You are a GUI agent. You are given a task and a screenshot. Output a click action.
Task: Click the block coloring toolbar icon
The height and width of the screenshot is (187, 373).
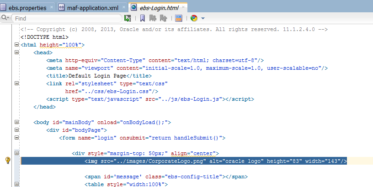pyautogui.click(x=179, y=18)
